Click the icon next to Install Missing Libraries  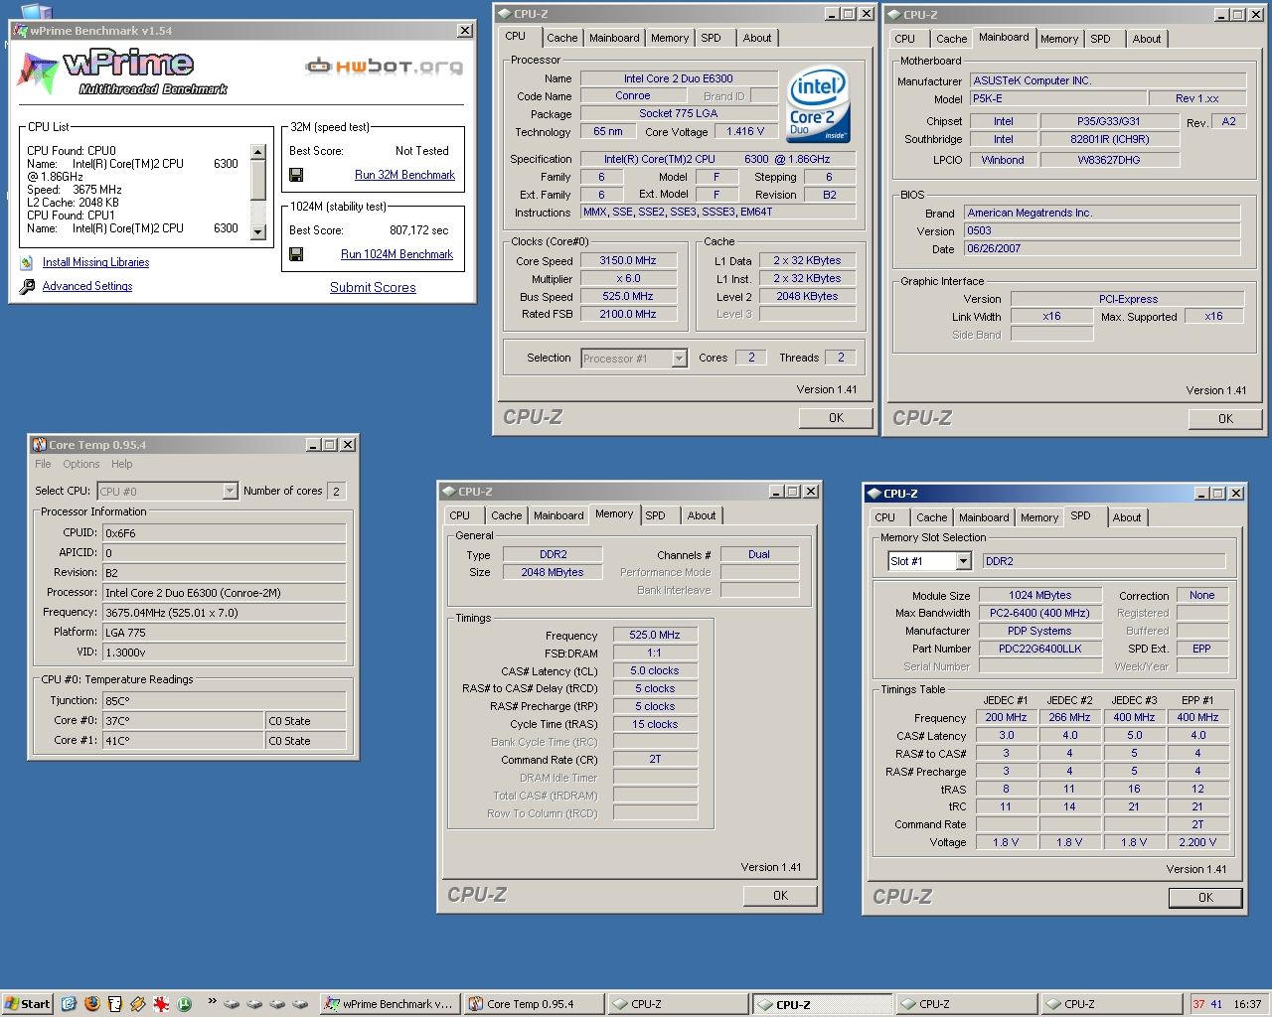tap(27, 263)
